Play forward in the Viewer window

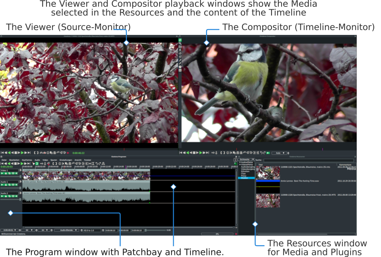22,153
